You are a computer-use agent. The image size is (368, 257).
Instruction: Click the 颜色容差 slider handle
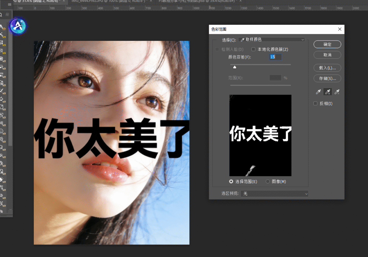click(x=235, y=67)
